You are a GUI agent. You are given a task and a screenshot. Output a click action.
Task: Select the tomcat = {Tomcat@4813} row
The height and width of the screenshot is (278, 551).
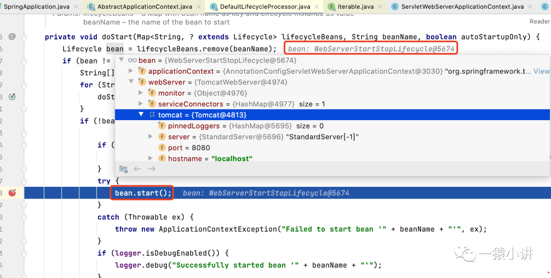pos(333,115)
